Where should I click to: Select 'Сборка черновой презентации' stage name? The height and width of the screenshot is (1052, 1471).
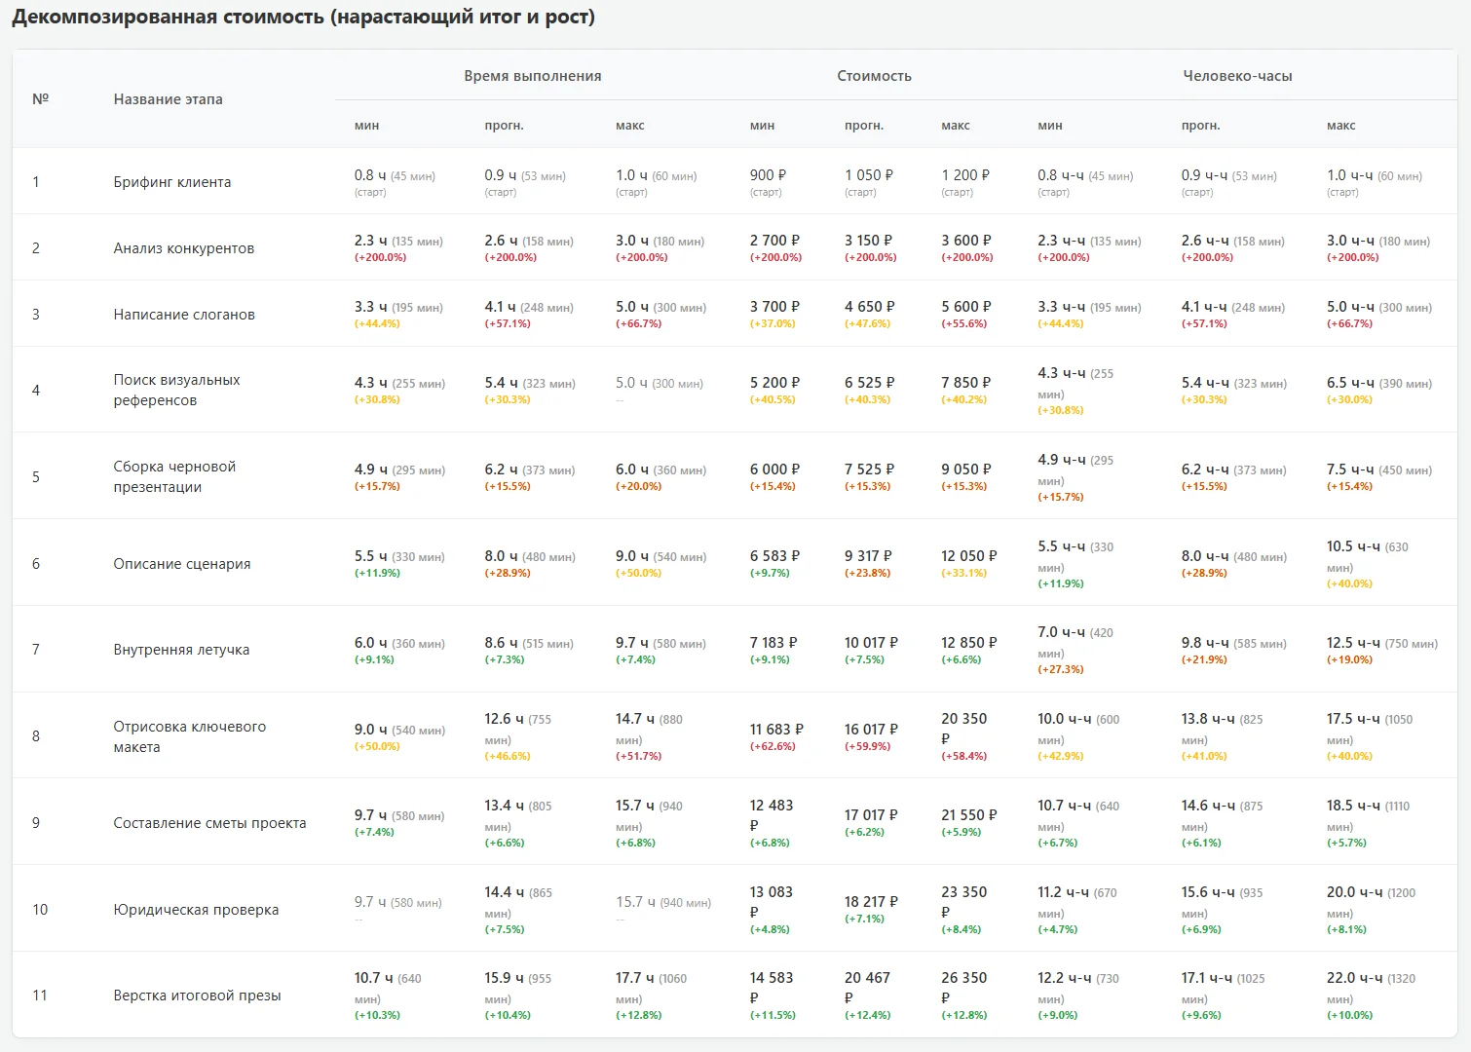[x=174, y=476]
